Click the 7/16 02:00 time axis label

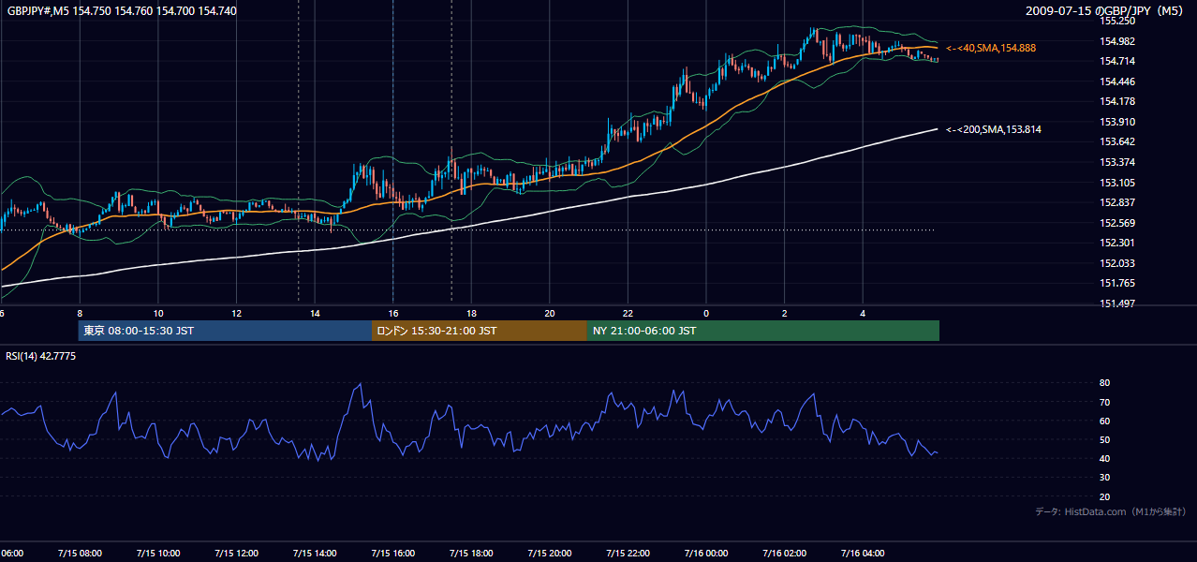coord(784,553)
